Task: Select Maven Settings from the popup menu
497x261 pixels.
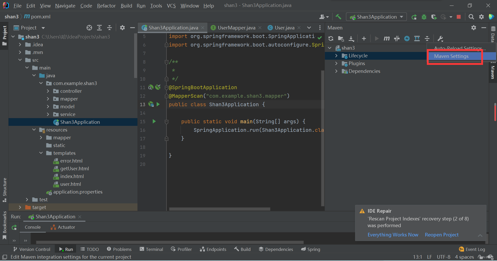Action: pyautogui.click(x=462, y=56)
